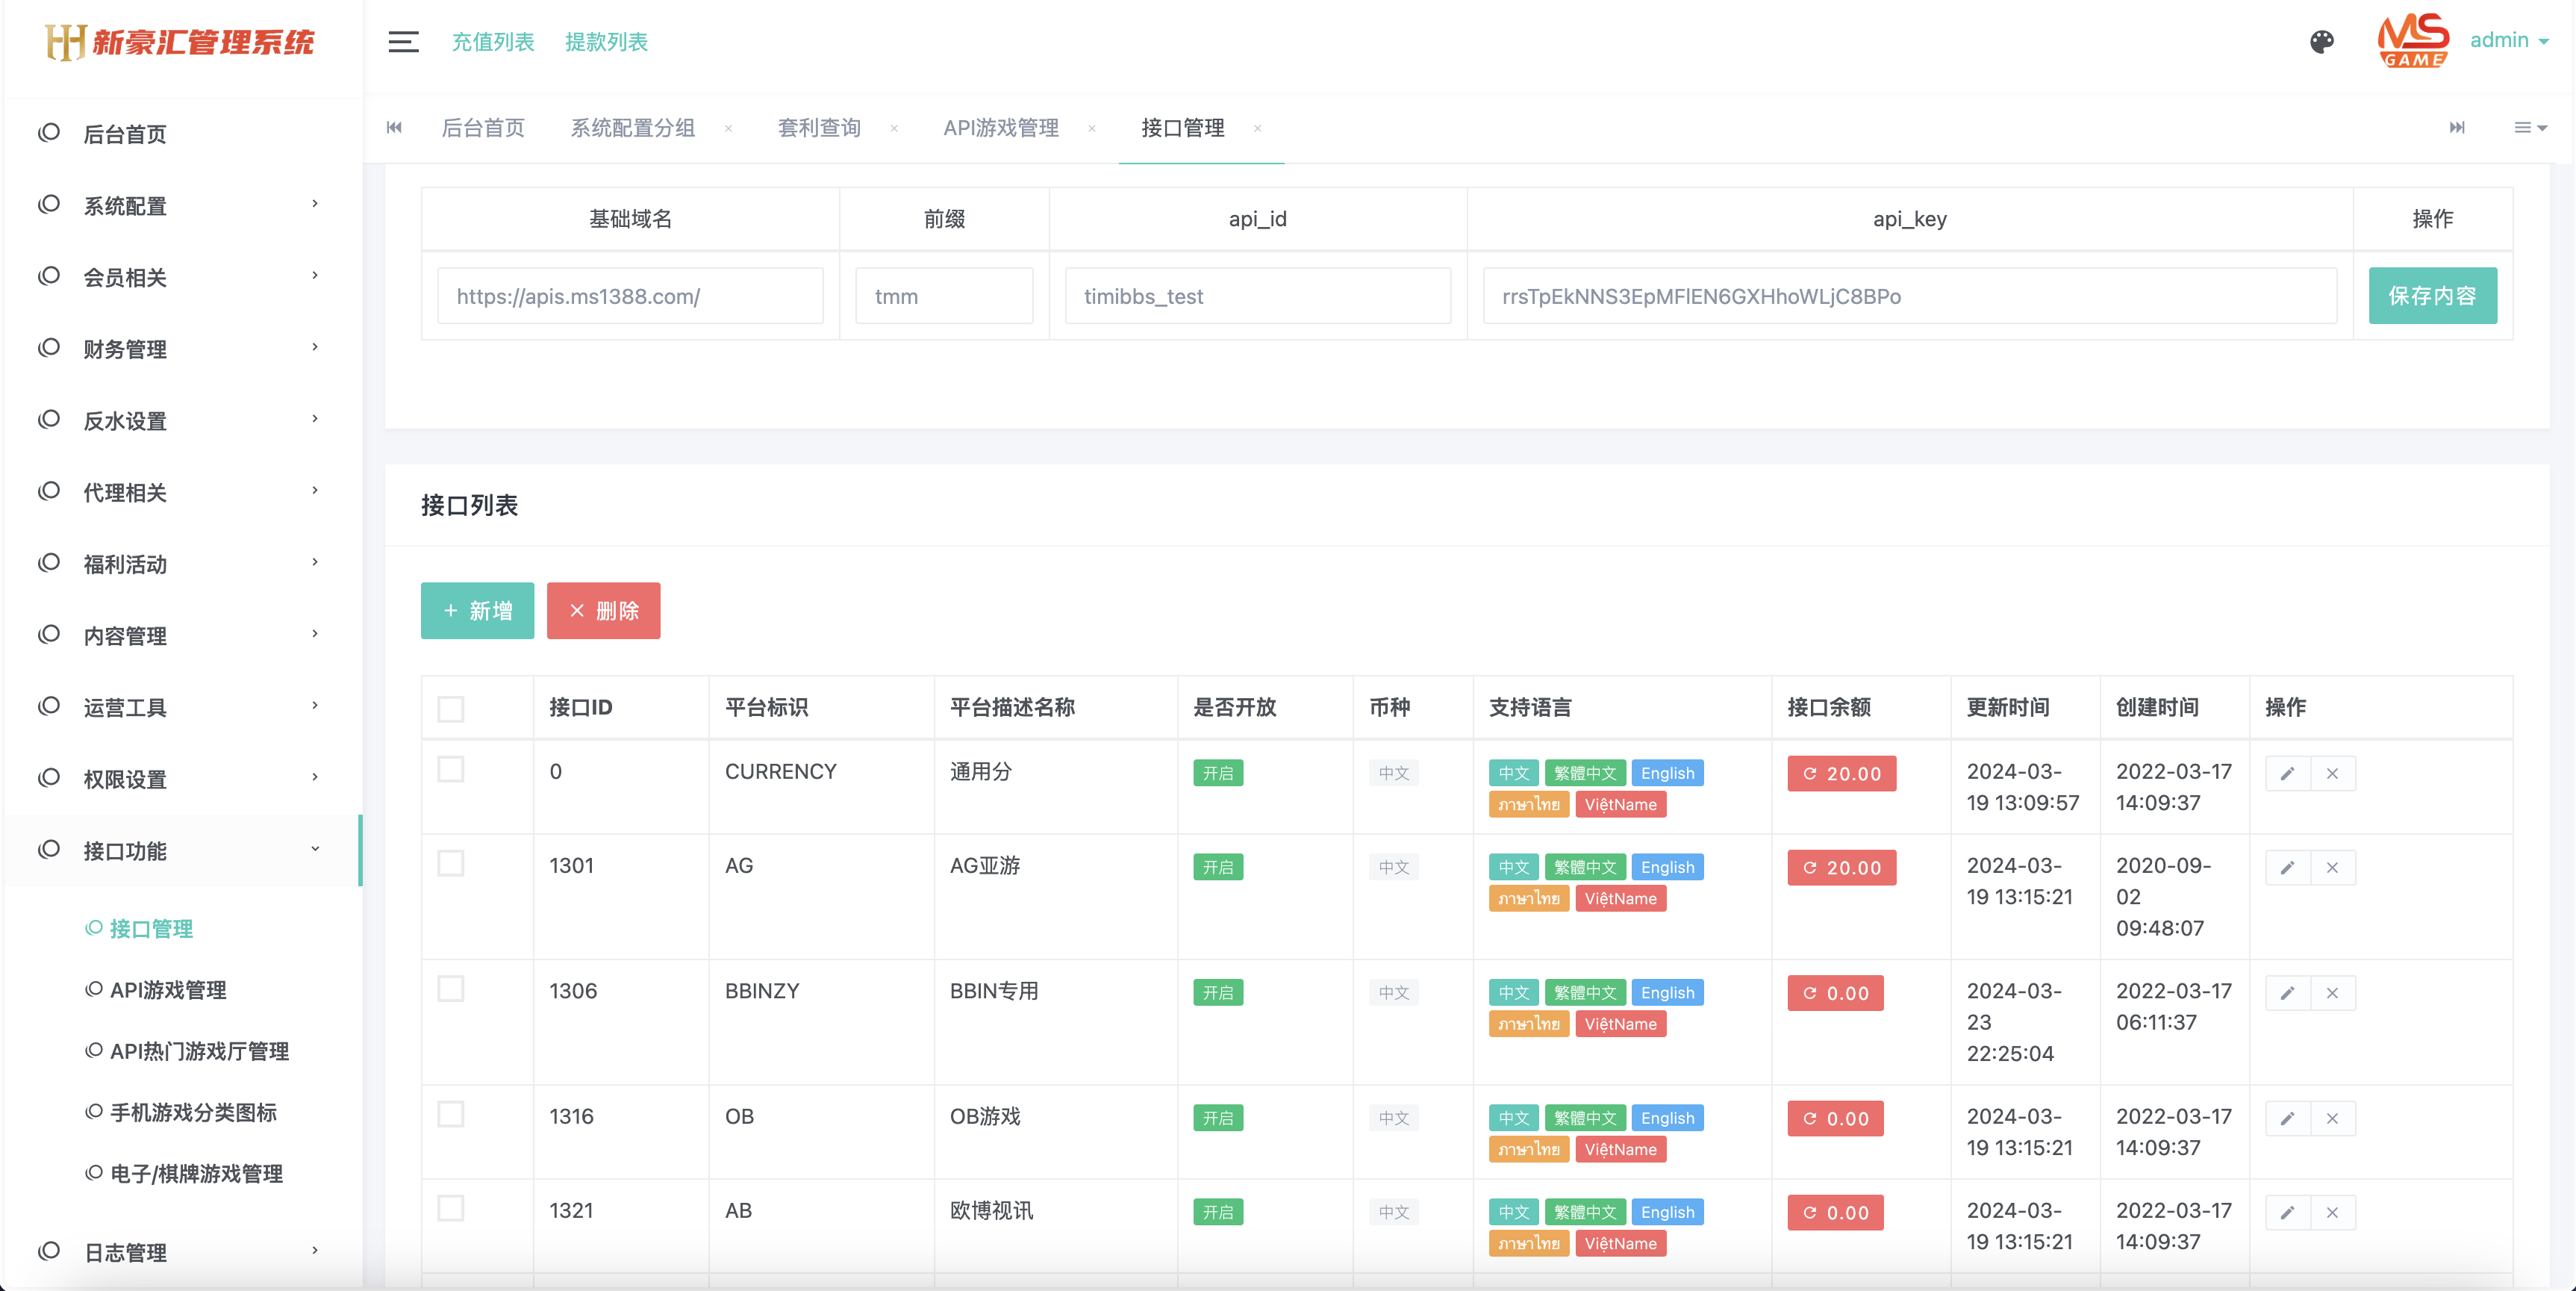
Task: Click the edit pencil icon for OB row
Action: (x=2288, y=1118)
